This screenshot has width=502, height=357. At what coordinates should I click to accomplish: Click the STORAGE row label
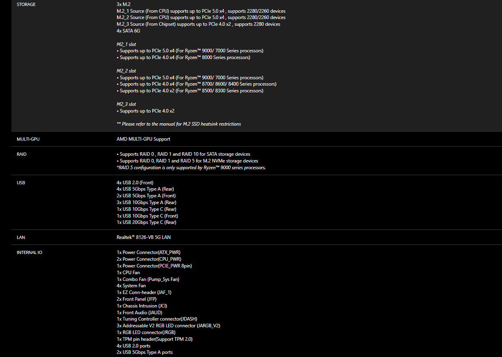click(26, 4)
